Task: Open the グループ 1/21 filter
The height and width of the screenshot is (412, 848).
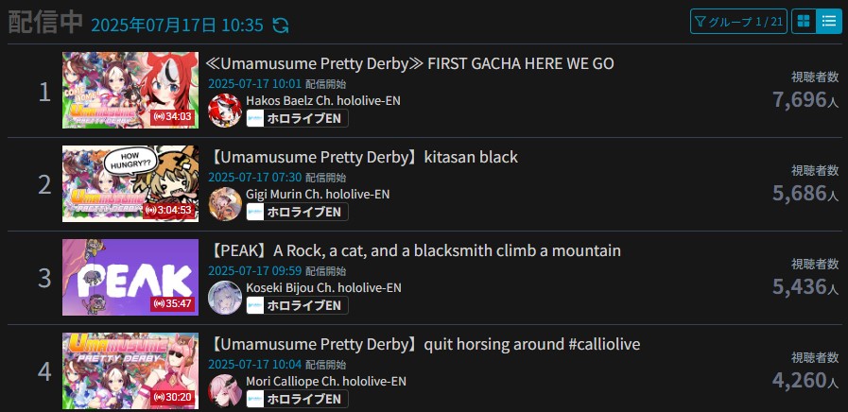Action: 738,22
